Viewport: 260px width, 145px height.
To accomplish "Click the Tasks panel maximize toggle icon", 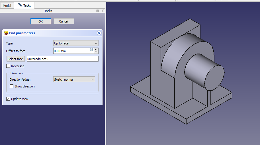I will point(98,11).
